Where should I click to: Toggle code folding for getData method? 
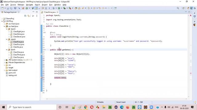45,50
